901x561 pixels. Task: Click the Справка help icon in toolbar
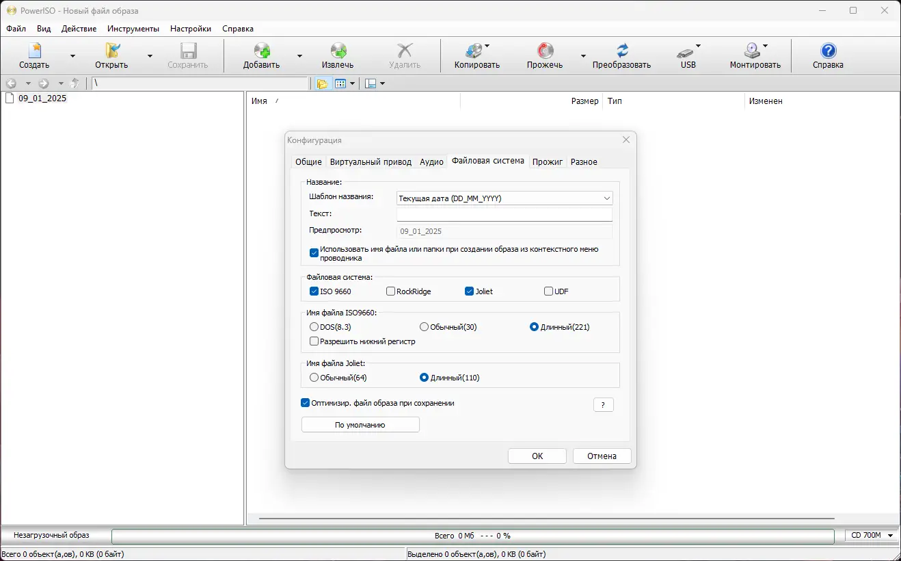828,51
